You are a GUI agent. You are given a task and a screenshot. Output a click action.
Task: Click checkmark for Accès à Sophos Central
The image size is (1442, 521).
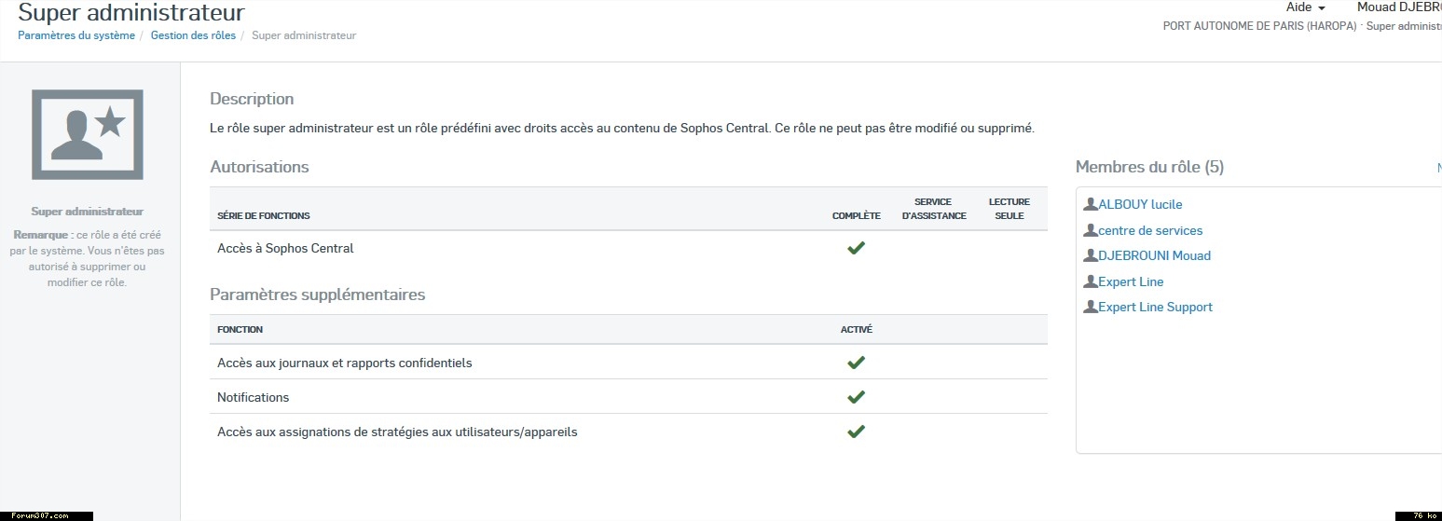click(856, 248)
